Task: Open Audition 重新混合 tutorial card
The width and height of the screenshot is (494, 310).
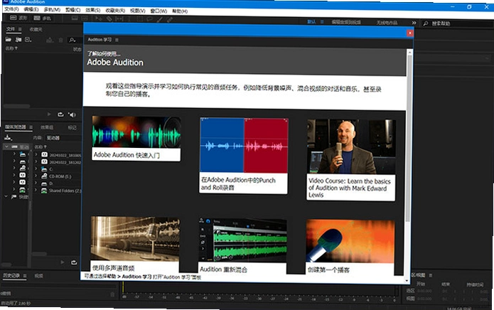Action: (243, 246)
